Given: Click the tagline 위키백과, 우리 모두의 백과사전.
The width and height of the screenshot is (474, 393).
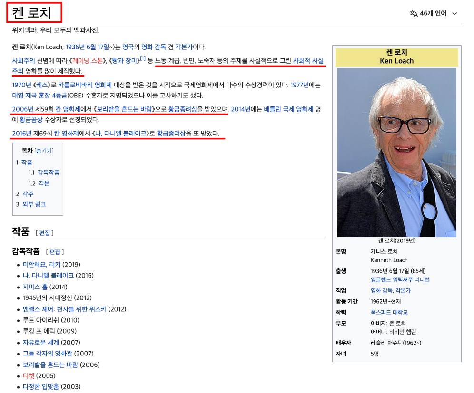Looking at the screenshot, I should pos(56,30).
